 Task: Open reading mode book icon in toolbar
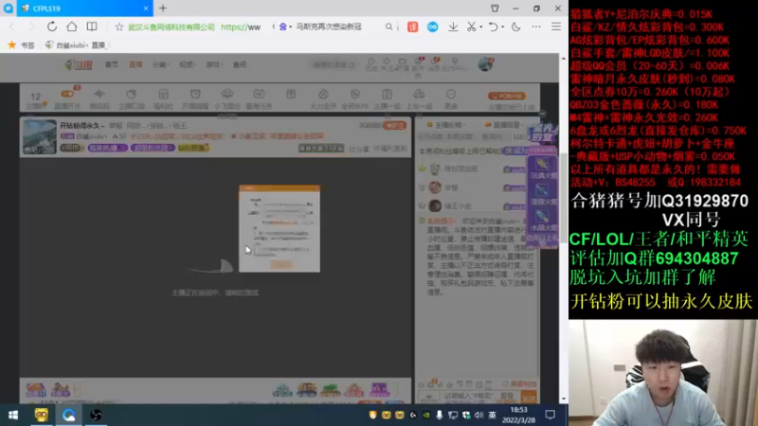coord(92,27)
